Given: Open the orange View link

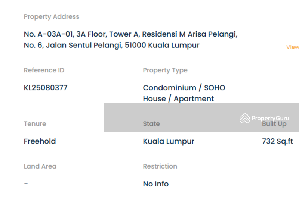Looking at the screenshot, I should (293, 47).
